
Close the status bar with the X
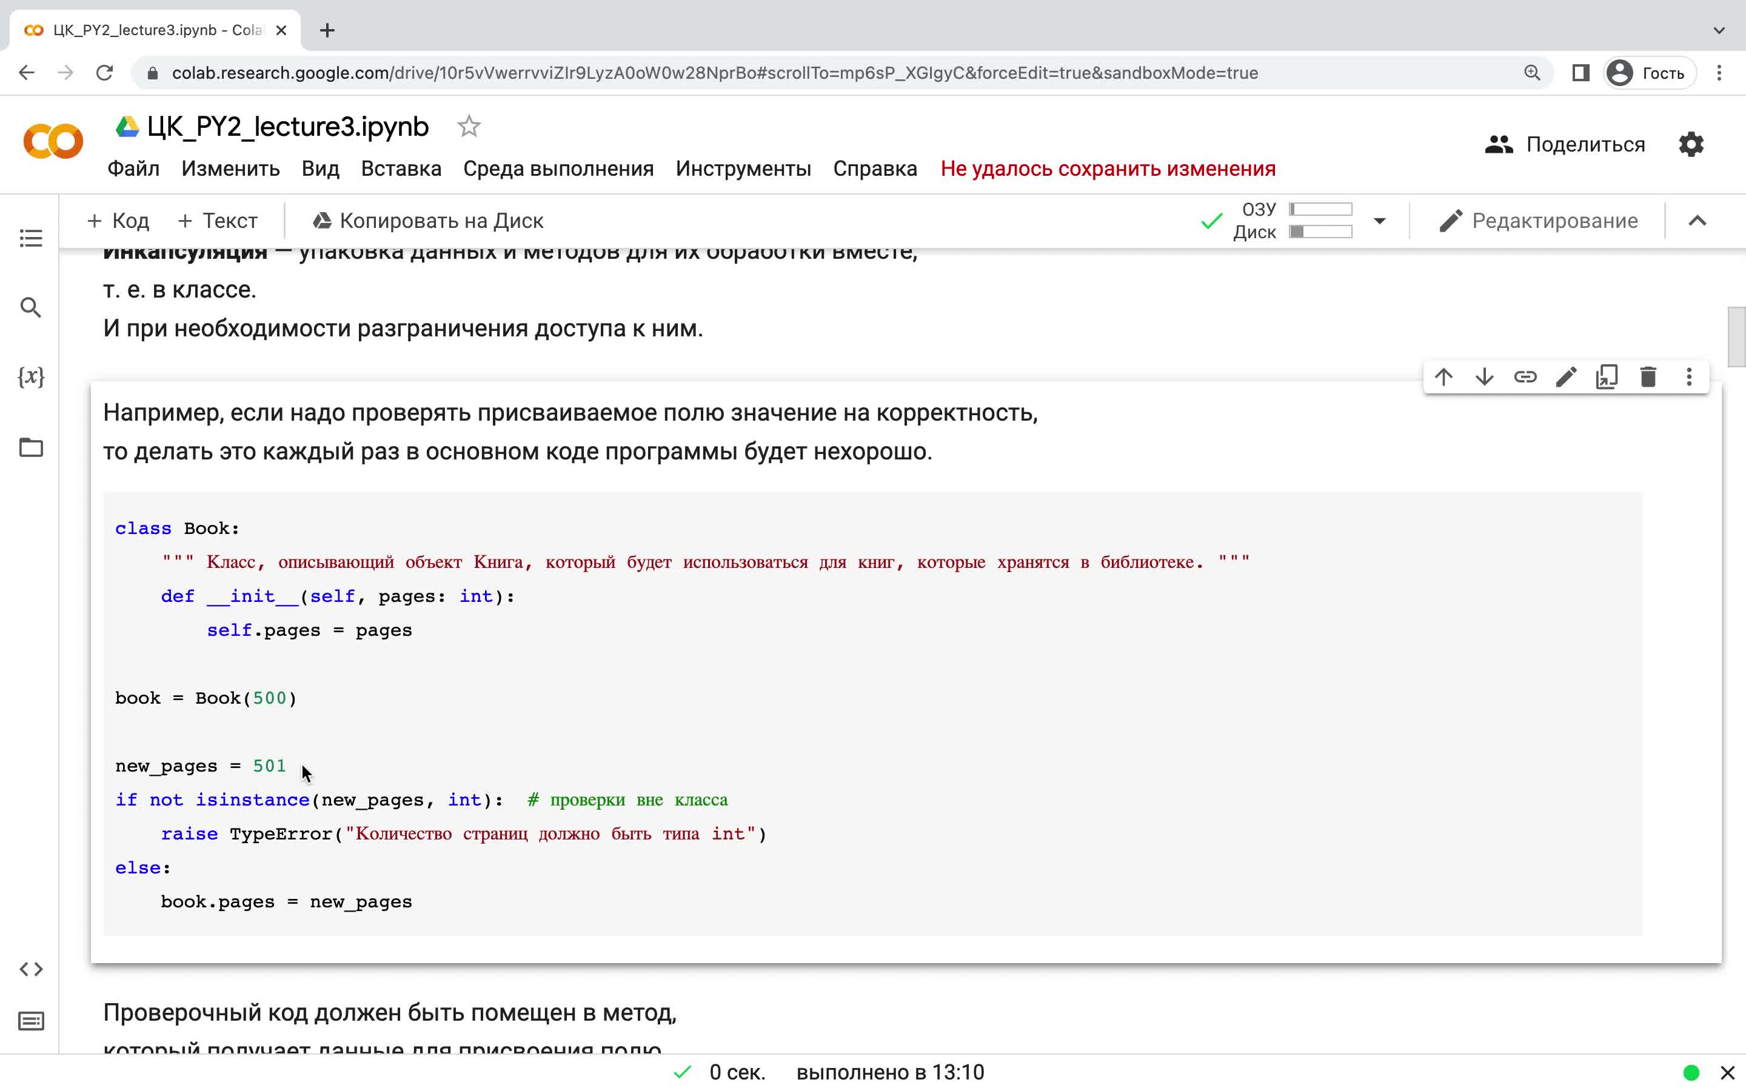[x=1727, y=1073]
